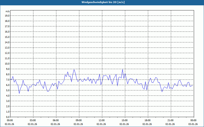Click the m/s unit label
This screenshot has width=204, height=127.
click(8, 11)
